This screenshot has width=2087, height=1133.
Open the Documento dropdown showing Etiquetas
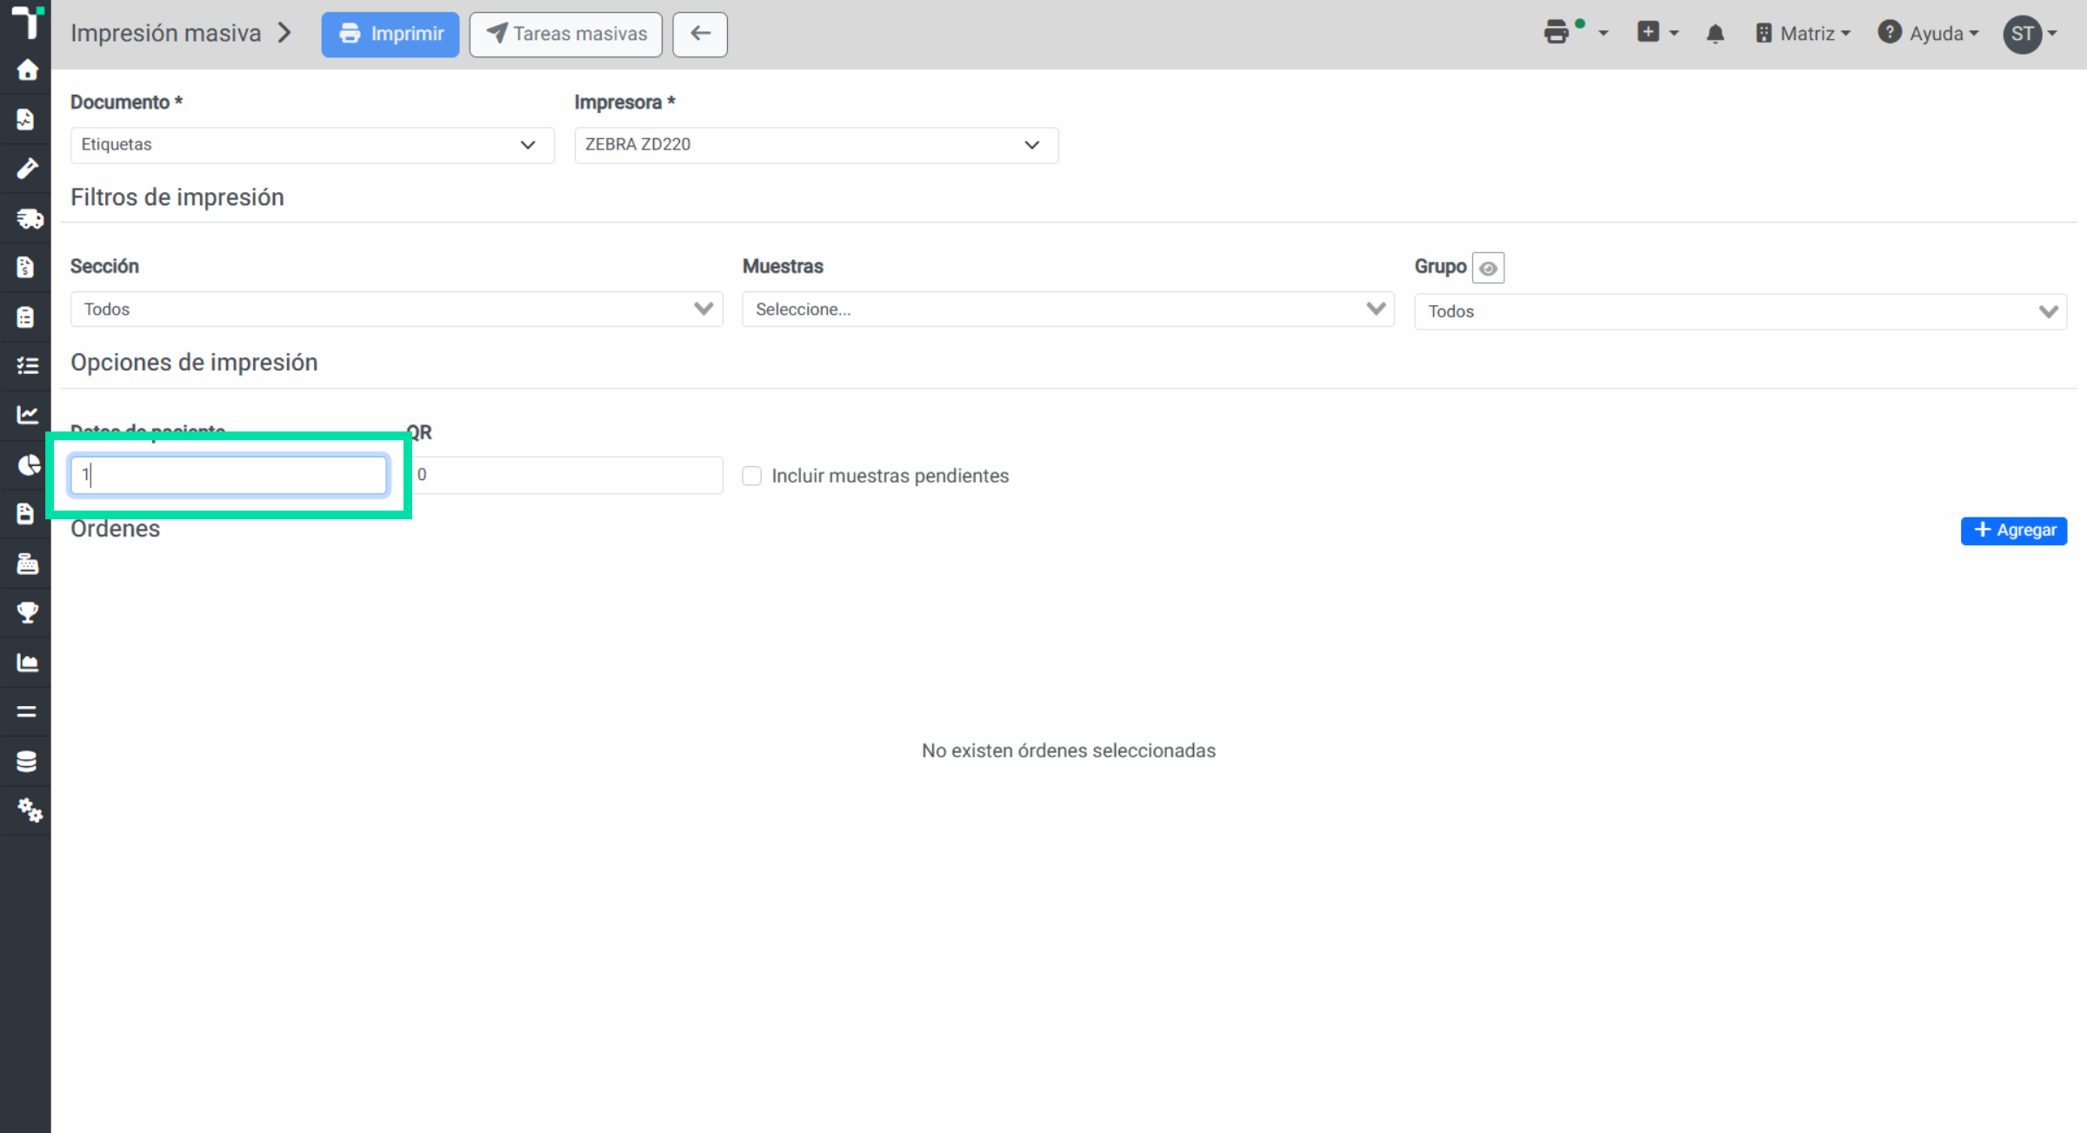point(312,144)
